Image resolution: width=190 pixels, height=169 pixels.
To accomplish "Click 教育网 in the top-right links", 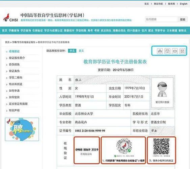I will [171, 4].
